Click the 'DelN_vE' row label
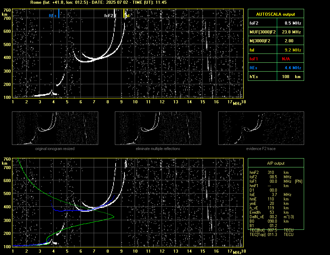Viewport: 330px width, 255px height. (257, 217)
